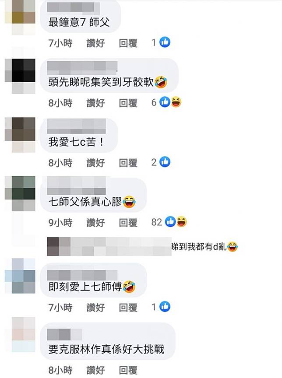Reply to the 最鐘意7師父 comment
The width and height of the screenshot is (282, 378).
(x=128, y=43)
